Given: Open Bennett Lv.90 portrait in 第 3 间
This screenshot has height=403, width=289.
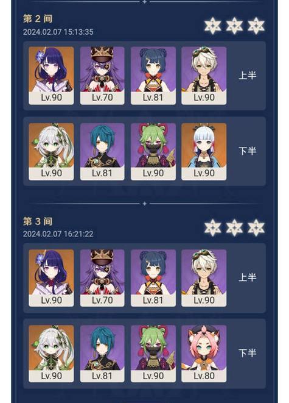Looking at the screenshot, I should (x=204, y=278).
